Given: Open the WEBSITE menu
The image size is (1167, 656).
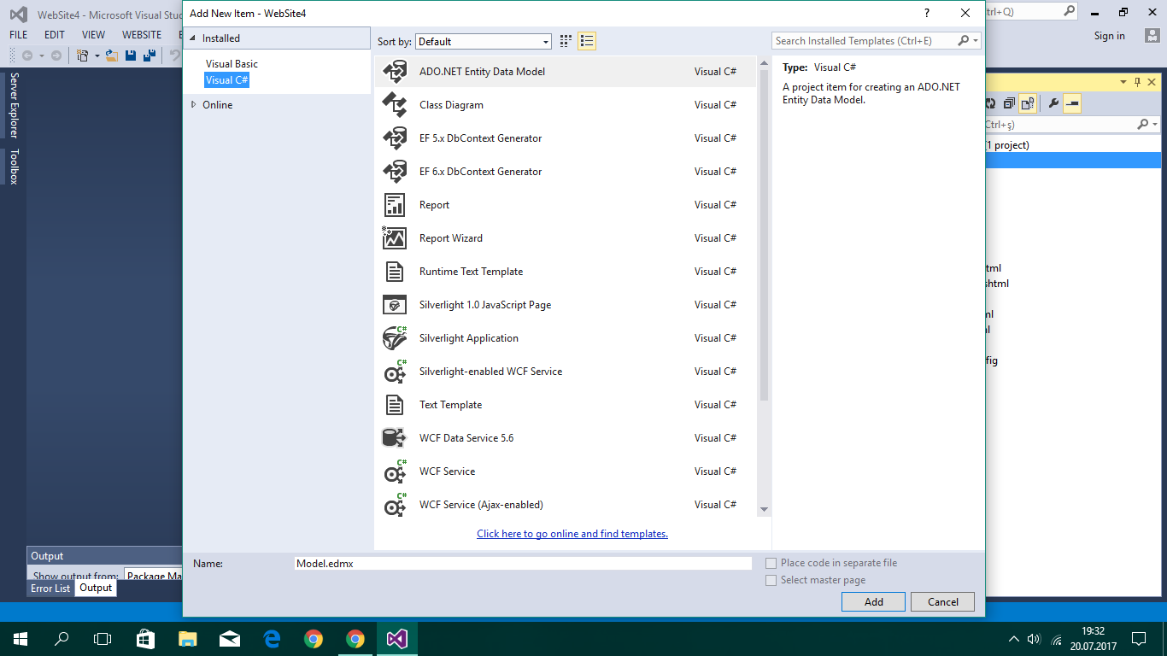Looking at the screenshot, I should click(142, 35).
